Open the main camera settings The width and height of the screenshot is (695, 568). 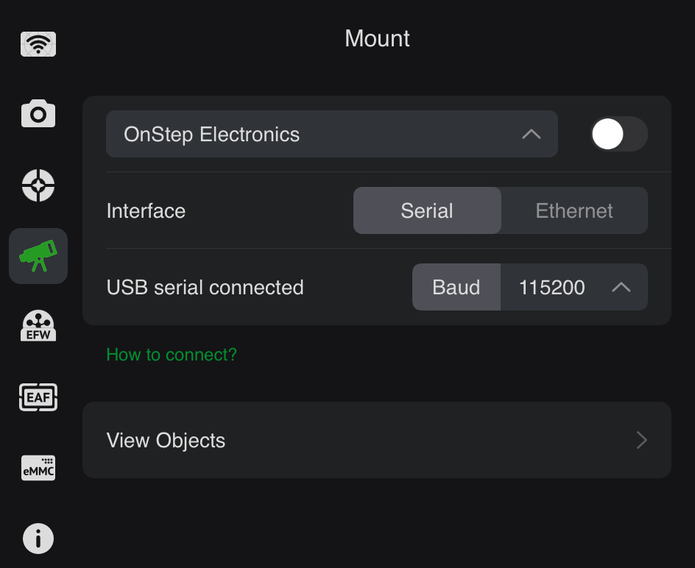(38, 114)
